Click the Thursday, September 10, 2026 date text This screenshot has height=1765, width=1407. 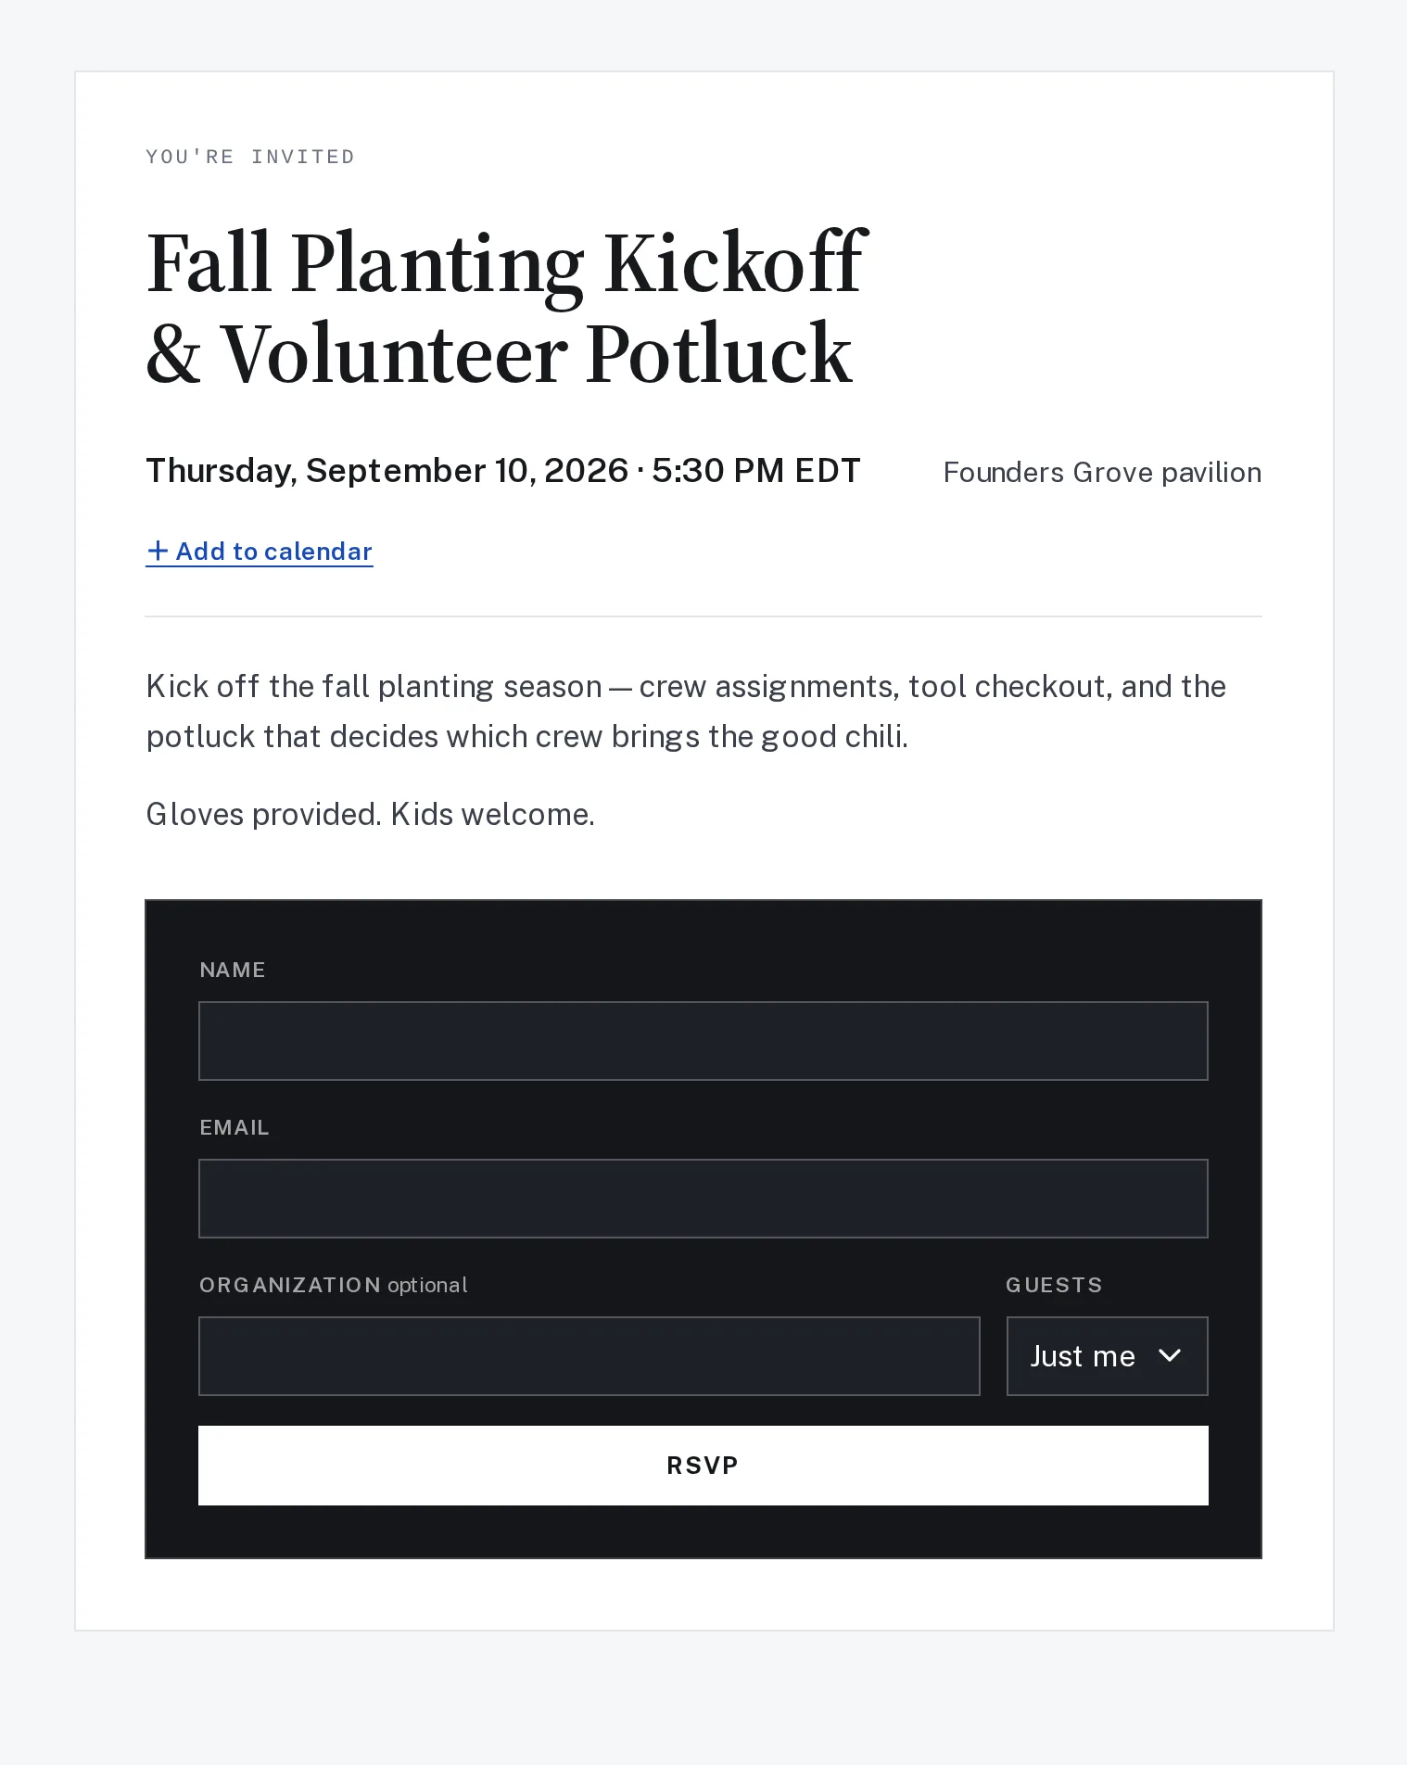(x=387, y=471)
